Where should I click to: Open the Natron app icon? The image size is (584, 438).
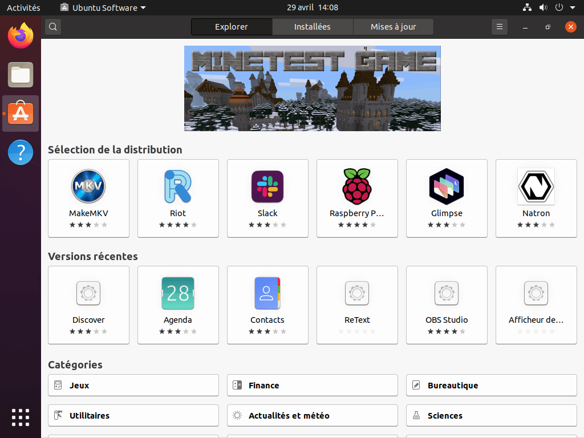point(536,186)
